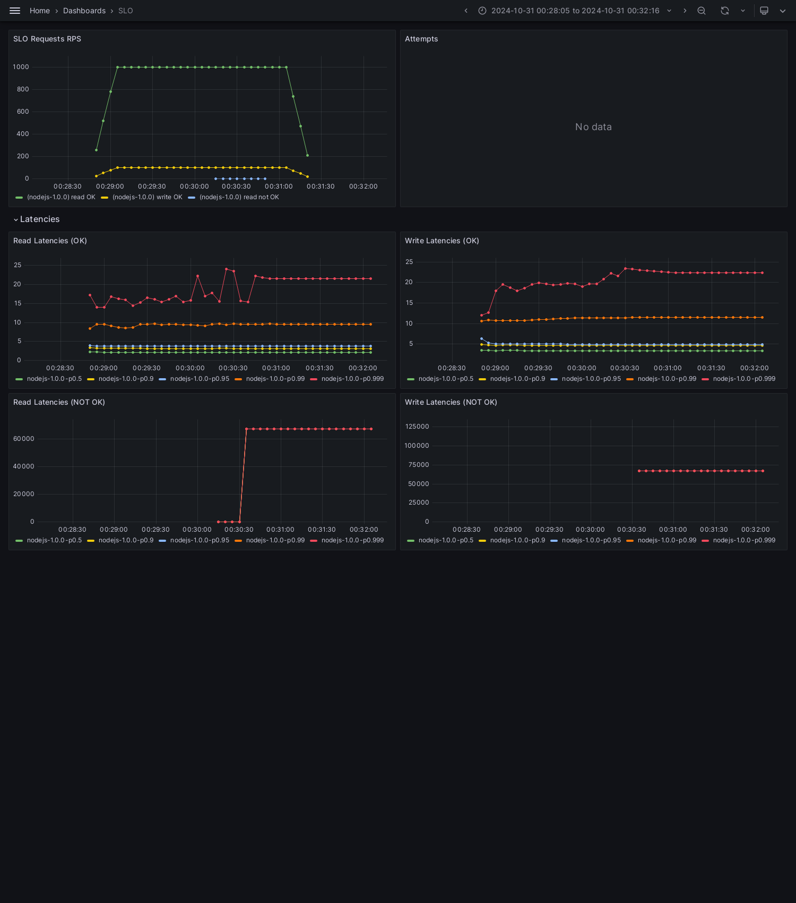This screenshot has height=903, width=796.
Task: Open Write Latencies (OK) panel title
Action: pos(442,241)
